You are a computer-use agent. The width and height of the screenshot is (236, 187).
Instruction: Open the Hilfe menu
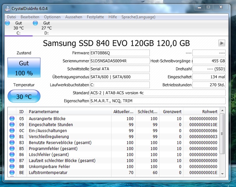(x=113, y=17)
